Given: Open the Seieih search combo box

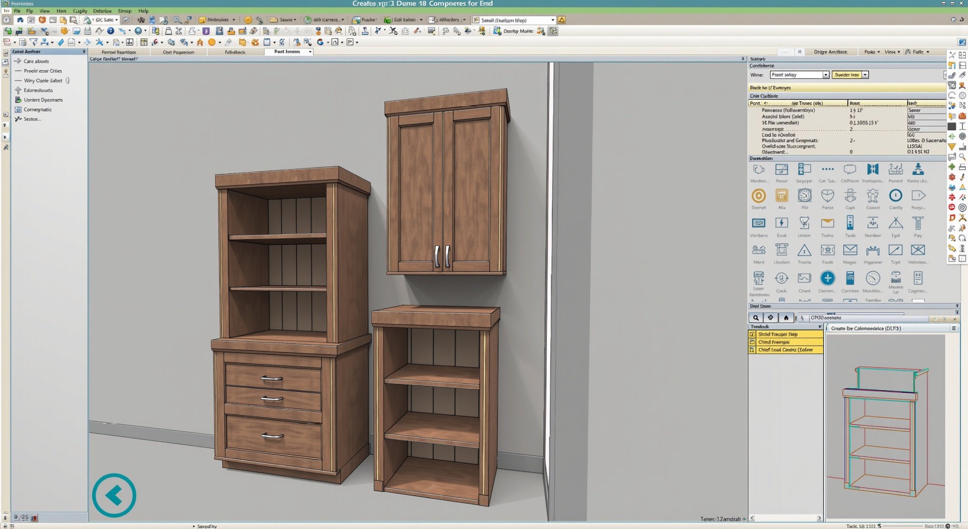Looking at the screenshot, I should point(513,20).
